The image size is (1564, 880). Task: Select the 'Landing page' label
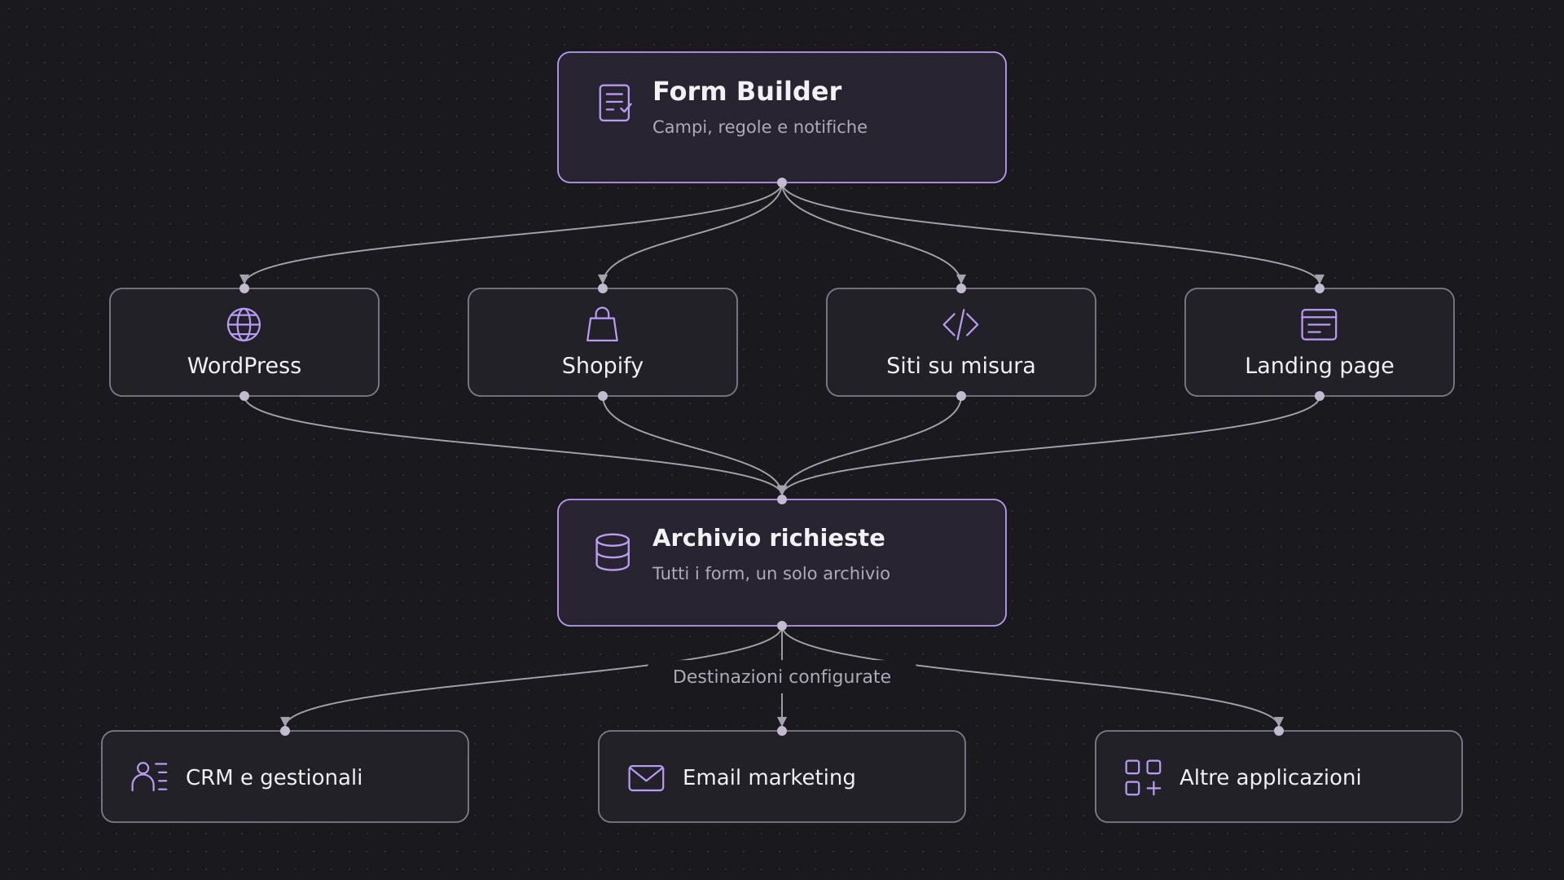click(1320, 366)
